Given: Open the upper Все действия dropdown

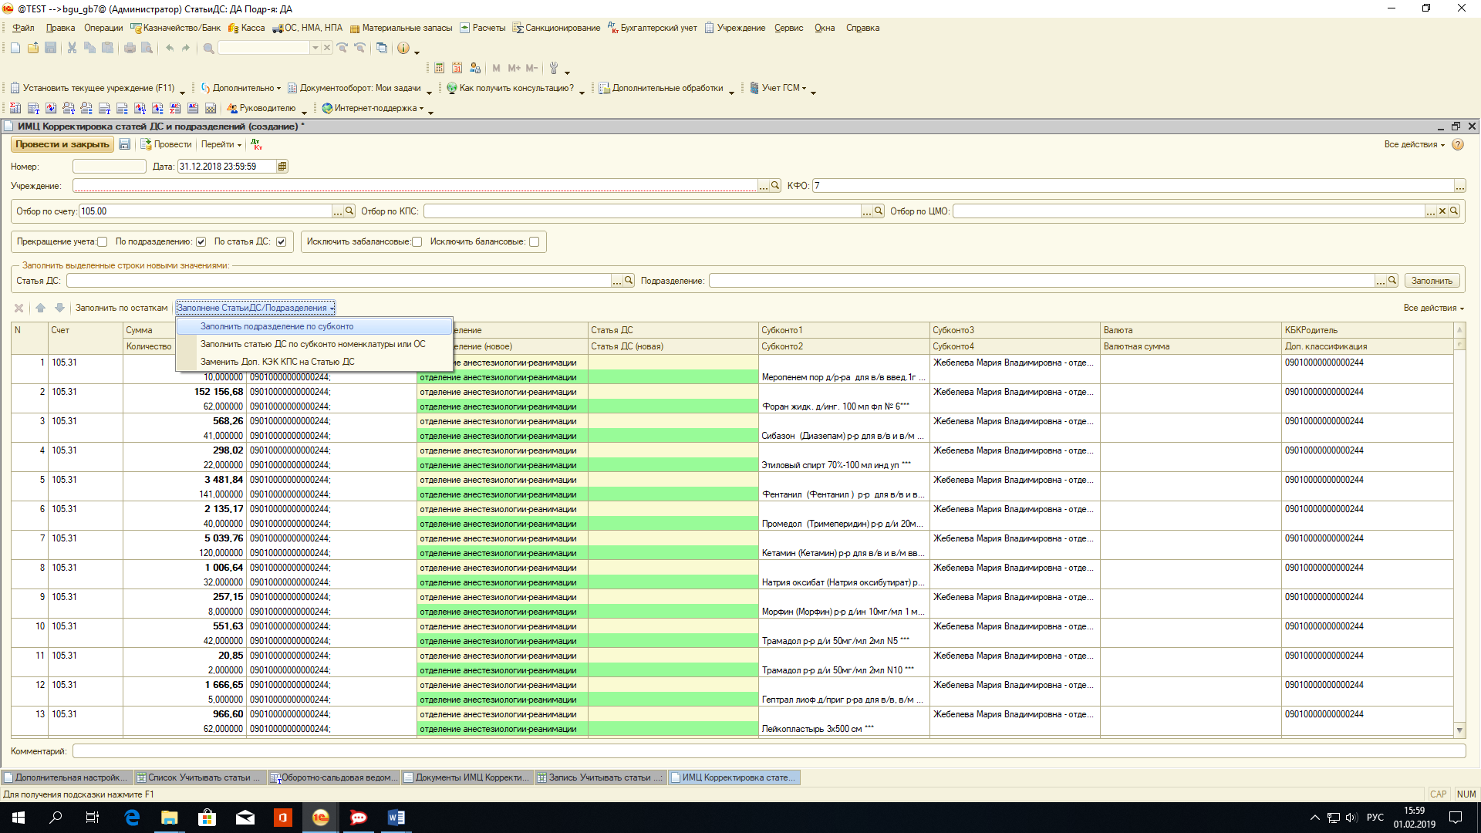Looking at the screenshot, I should point(1413,144).
